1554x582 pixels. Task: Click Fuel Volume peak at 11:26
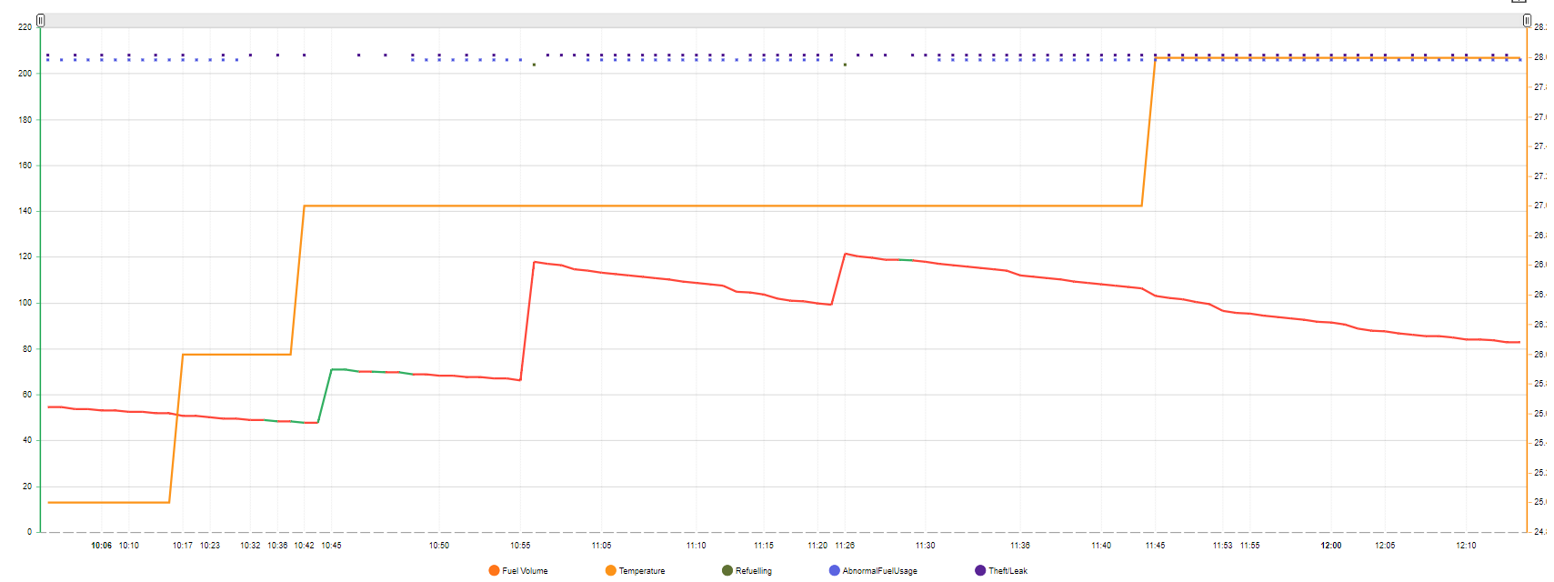(x=846, y=254)
